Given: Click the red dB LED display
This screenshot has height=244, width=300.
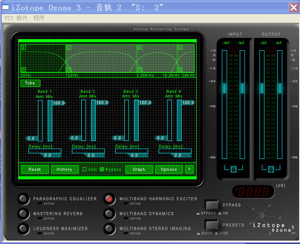Looking at the screenshot, I should click(253, 192).
